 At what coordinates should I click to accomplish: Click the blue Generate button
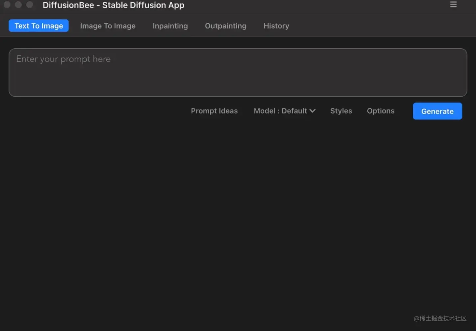coord(437,111)
